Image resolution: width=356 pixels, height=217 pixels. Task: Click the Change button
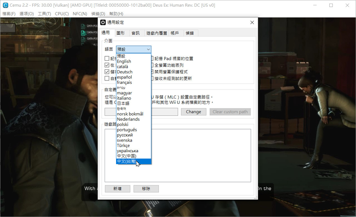[x=194, y=112]
